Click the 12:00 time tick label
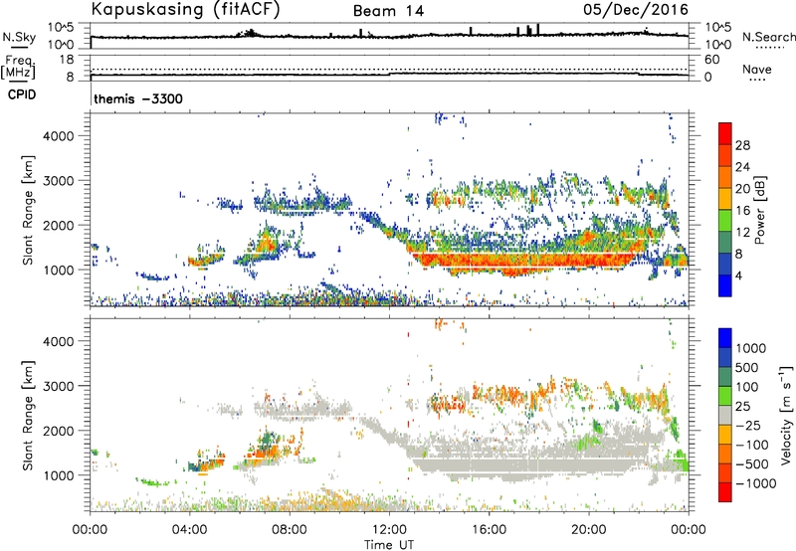 coord(389,530)
